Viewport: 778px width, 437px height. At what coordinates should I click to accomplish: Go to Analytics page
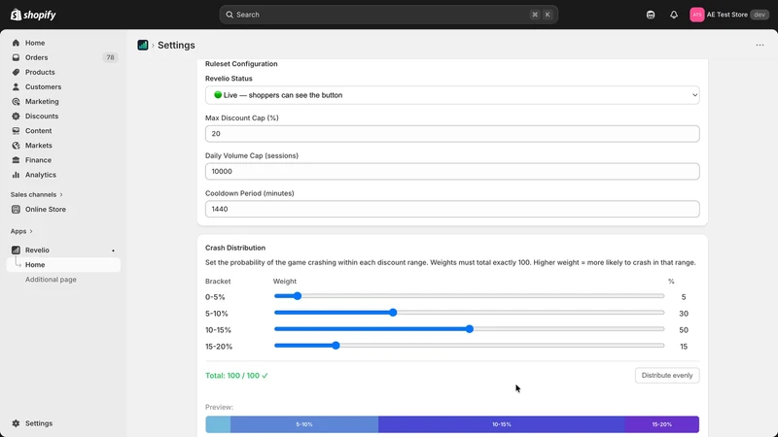coord(41,175)
